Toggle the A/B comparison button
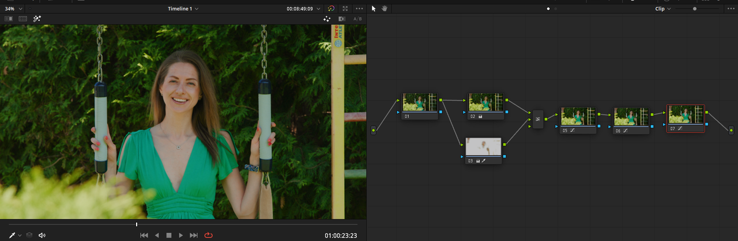 point(357,19)
